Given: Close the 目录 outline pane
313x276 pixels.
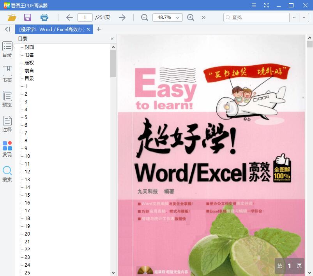Looking at the screenshot, I should tap(112, 38).
